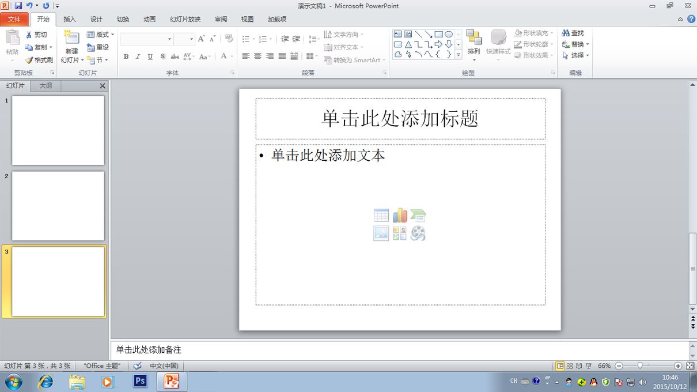Click the notes field to add notes

pos(400,350)
